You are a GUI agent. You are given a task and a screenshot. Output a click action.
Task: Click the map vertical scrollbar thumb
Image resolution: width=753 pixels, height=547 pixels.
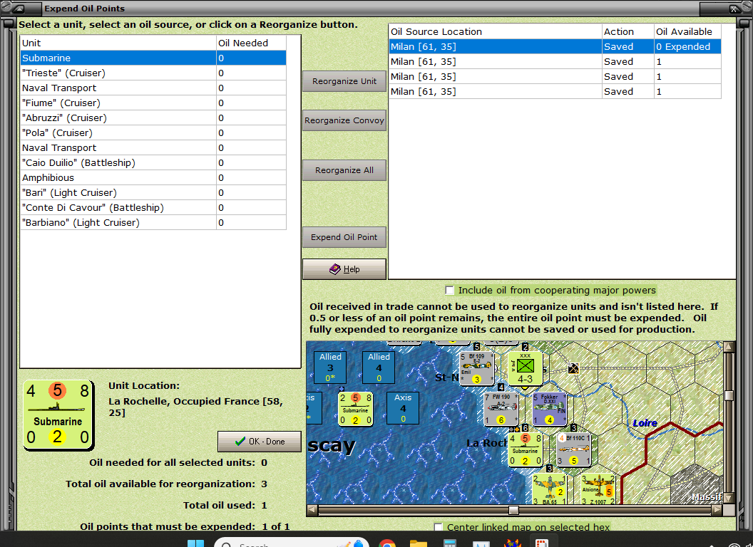pyautogui.click(x=729, y=395)
